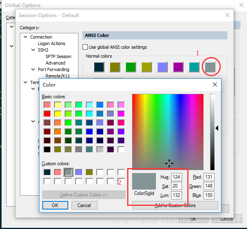Screen dimensions: 247x229
Task: Pick the bright yellow basic color
Action: 58,114
